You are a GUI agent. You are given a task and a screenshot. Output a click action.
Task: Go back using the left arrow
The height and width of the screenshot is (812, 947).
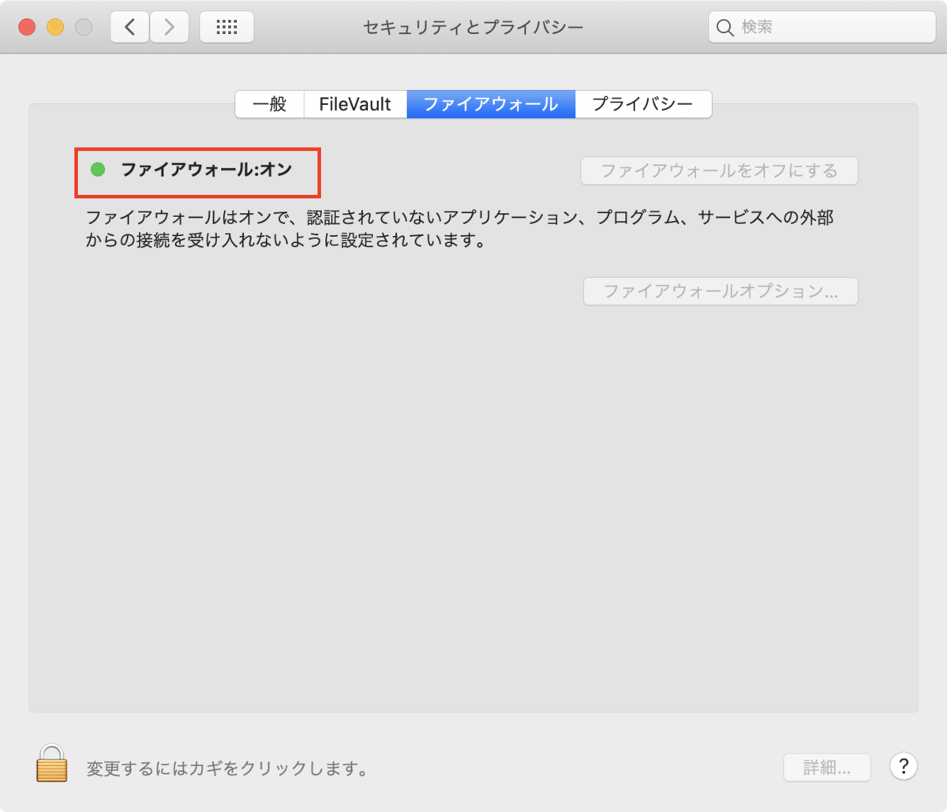pos(129,26)
